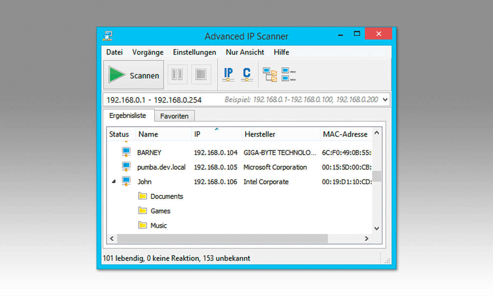Image resolution: width=493 pixels, height=296 pixels.
Task: Click MAC address starting 6C:F0:49
Action: pyautogui.click(x=347, y=153)
